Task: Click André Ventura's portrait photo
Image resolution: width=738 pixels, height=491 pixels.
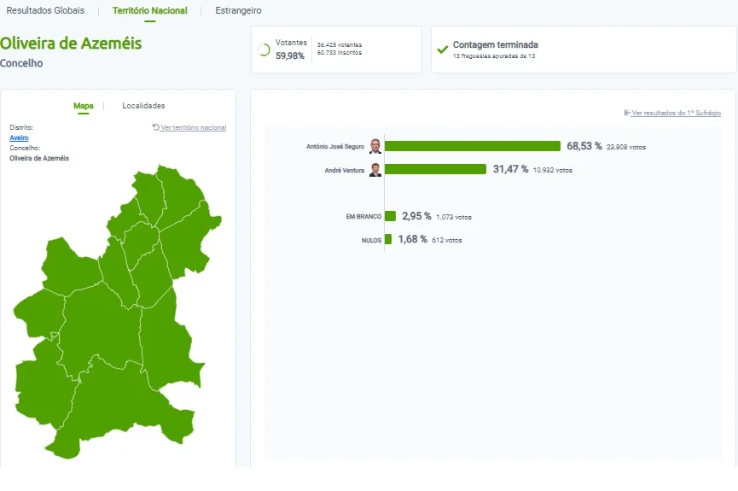Action: pyautogui.click(x=375, y=170)
